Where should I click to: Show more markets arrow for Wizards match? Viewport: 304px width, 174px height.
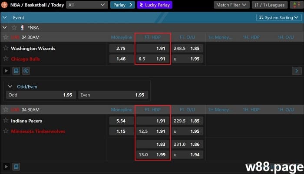[x=297, y=71]
